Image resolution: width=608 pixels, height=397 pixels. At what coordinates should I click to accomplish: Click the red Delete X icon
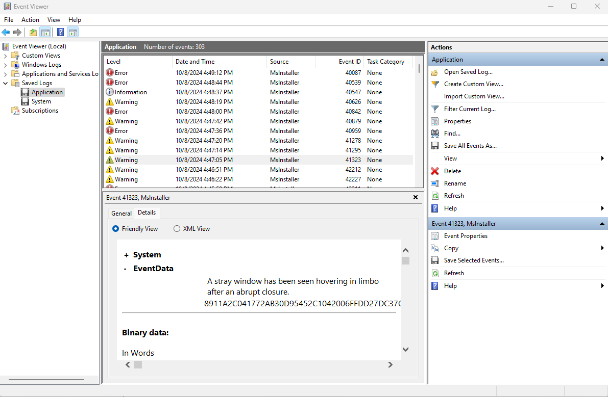click(x=435, y=171)
